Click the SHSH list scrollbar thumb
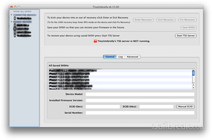This screenshot has height=140, width=212. click(193, 73)
